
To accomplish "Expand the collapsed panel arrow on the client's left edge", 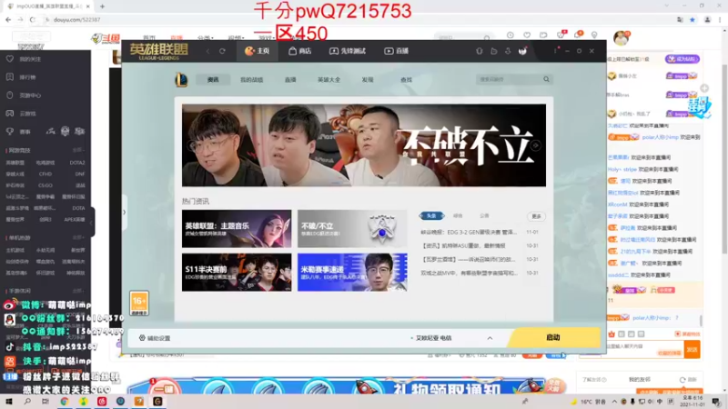I will click(124, 213).
